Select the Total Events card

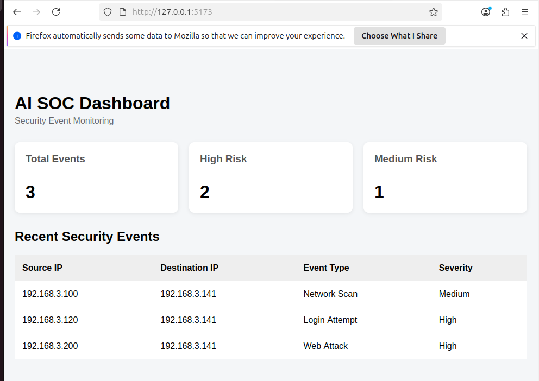(96, 177)
